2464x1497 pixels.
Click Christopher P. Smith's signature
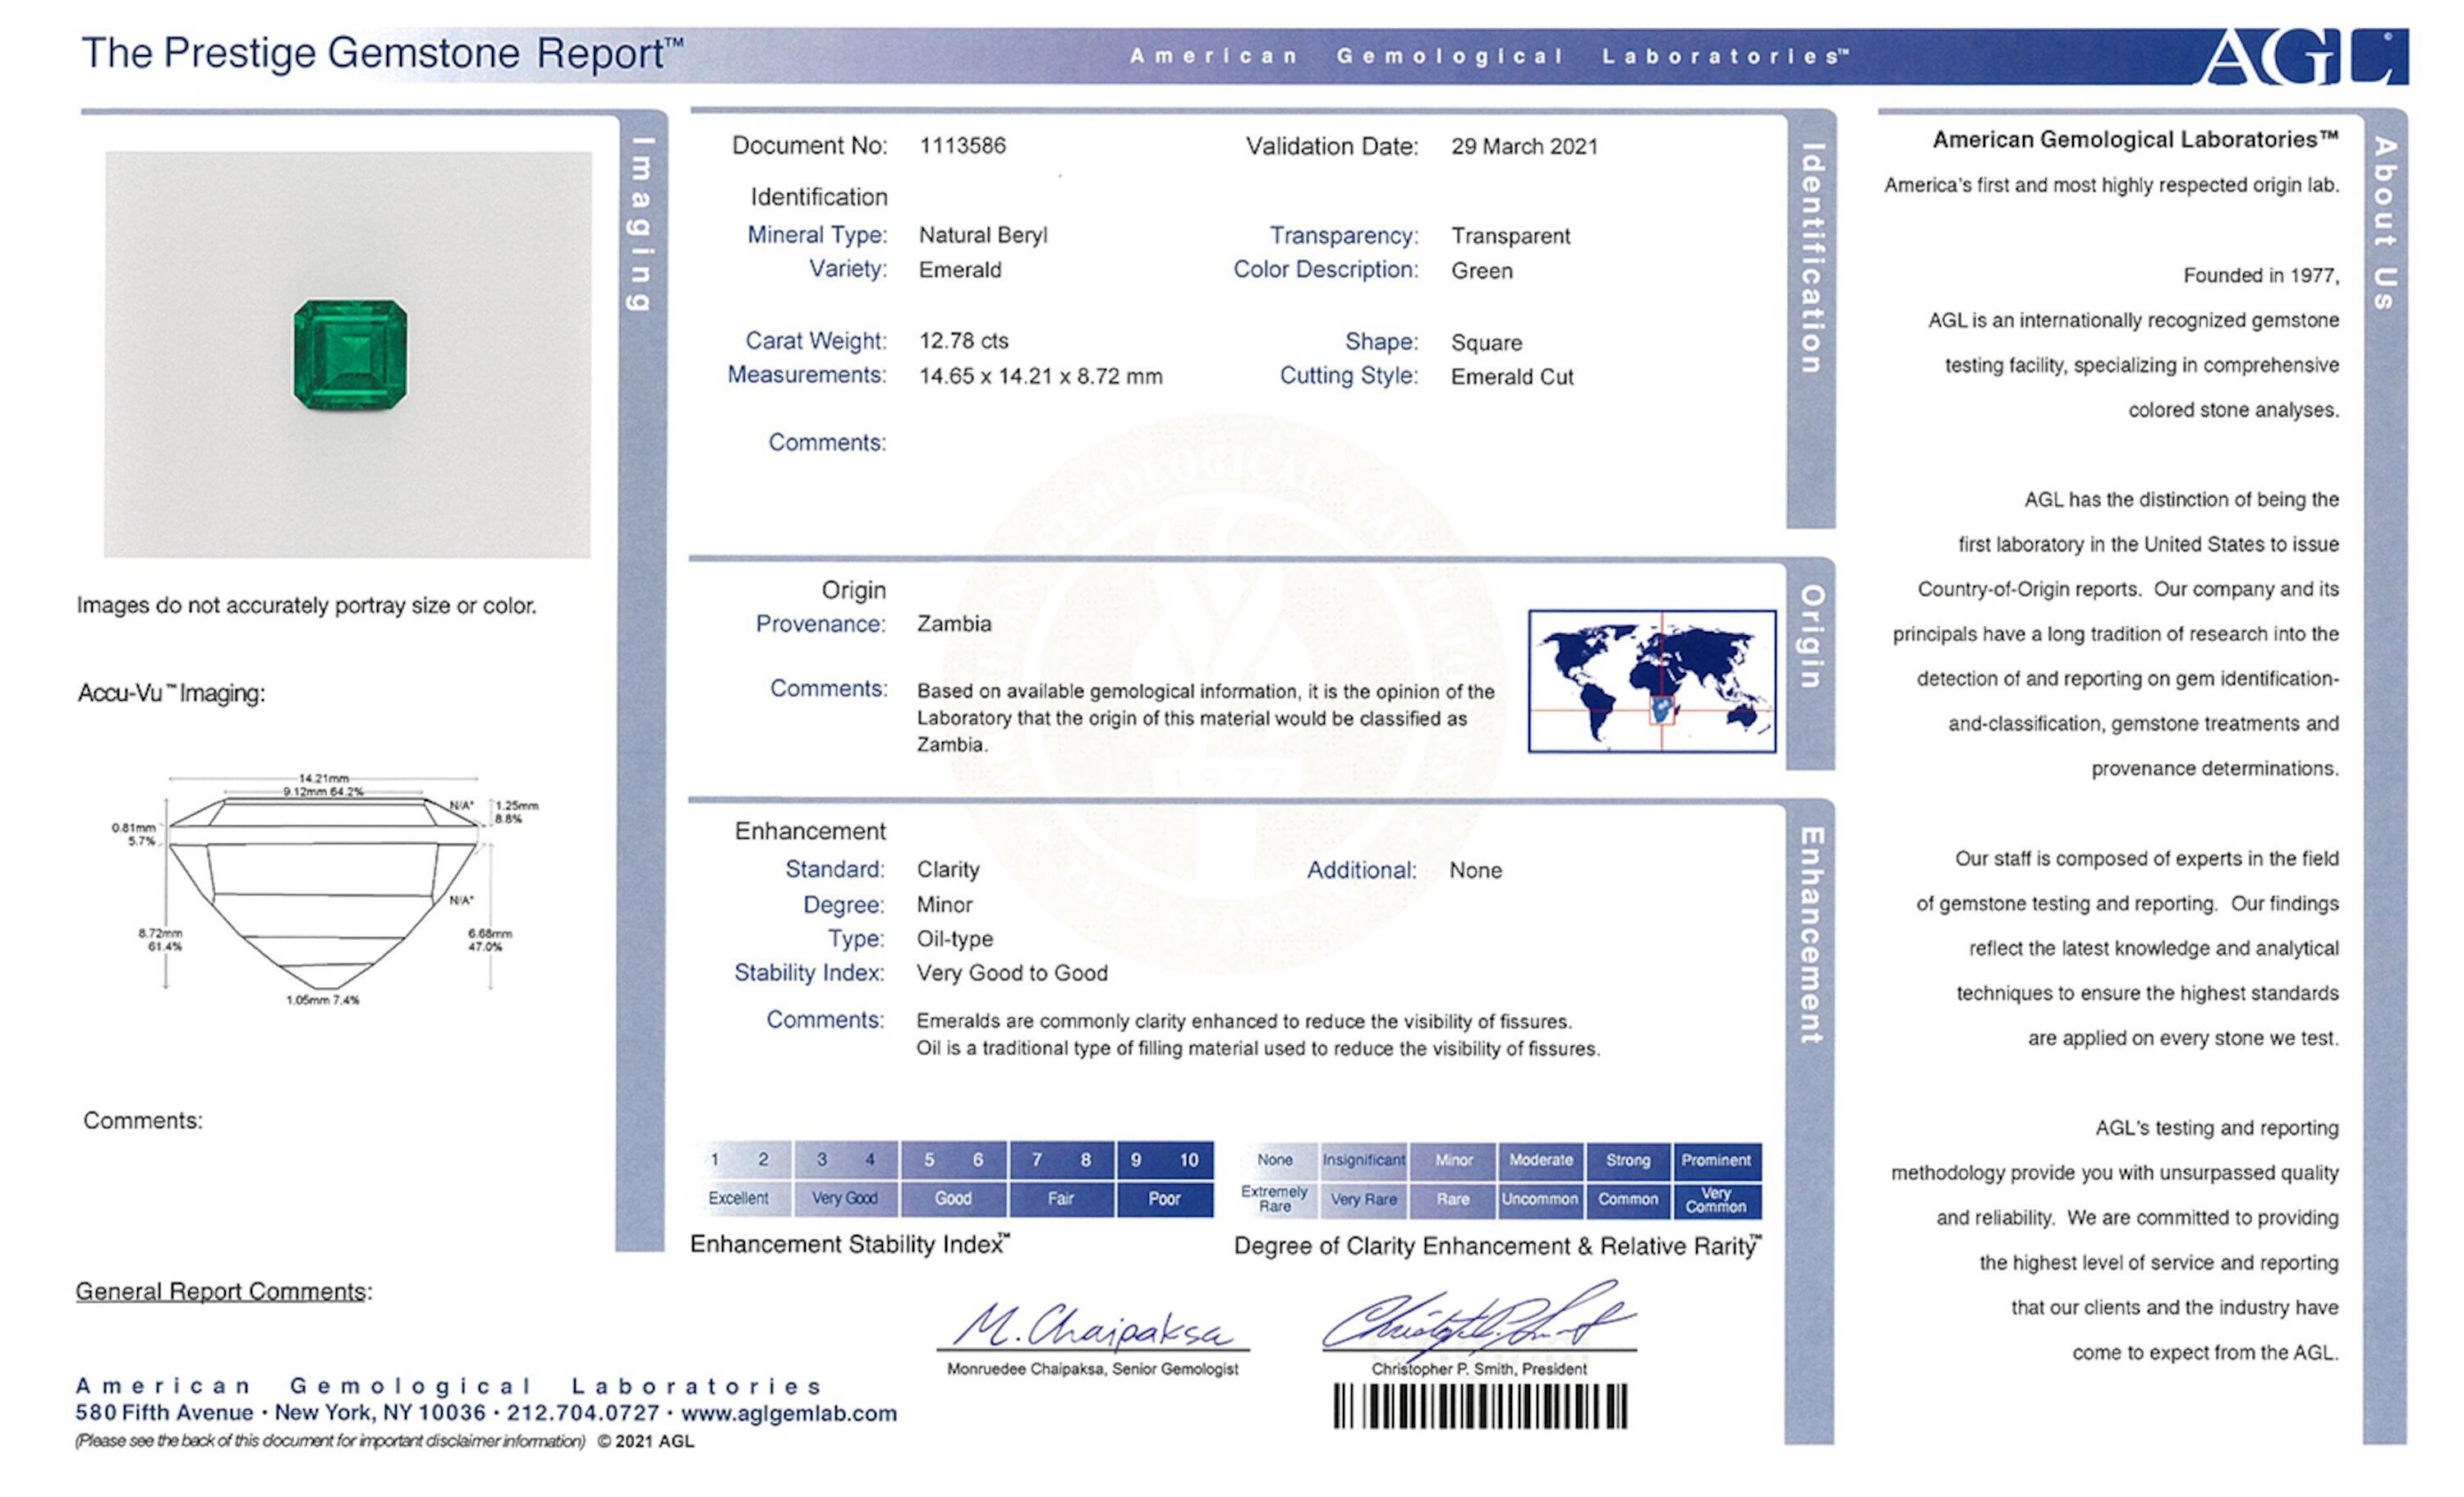tap(1478, 1321)
